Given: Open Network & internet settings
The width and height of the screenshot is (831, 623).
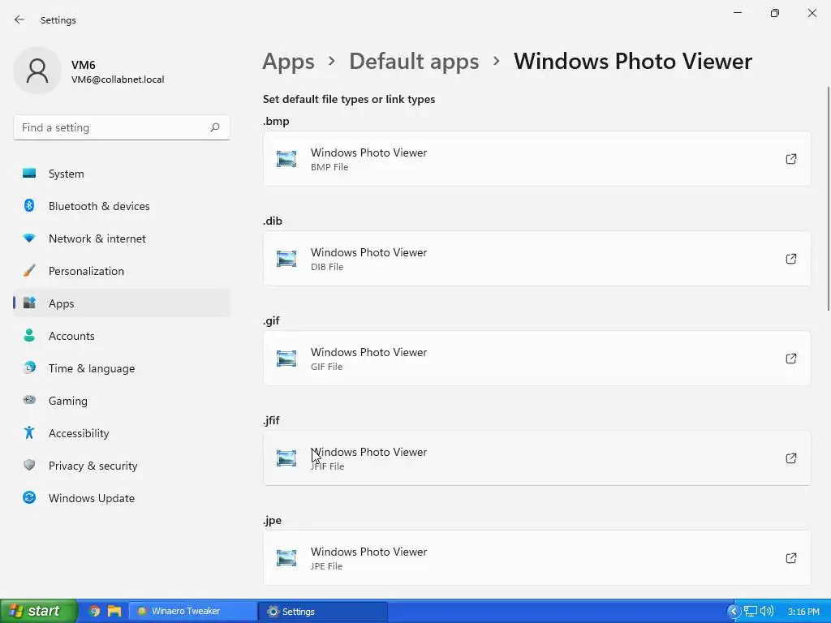Looking at the screenshot, I should tap(122, 238).
